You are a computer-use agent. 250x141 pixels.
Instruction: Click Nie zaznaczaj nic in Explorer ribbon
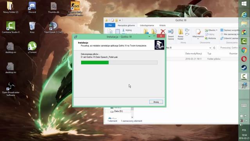[230, 34]
